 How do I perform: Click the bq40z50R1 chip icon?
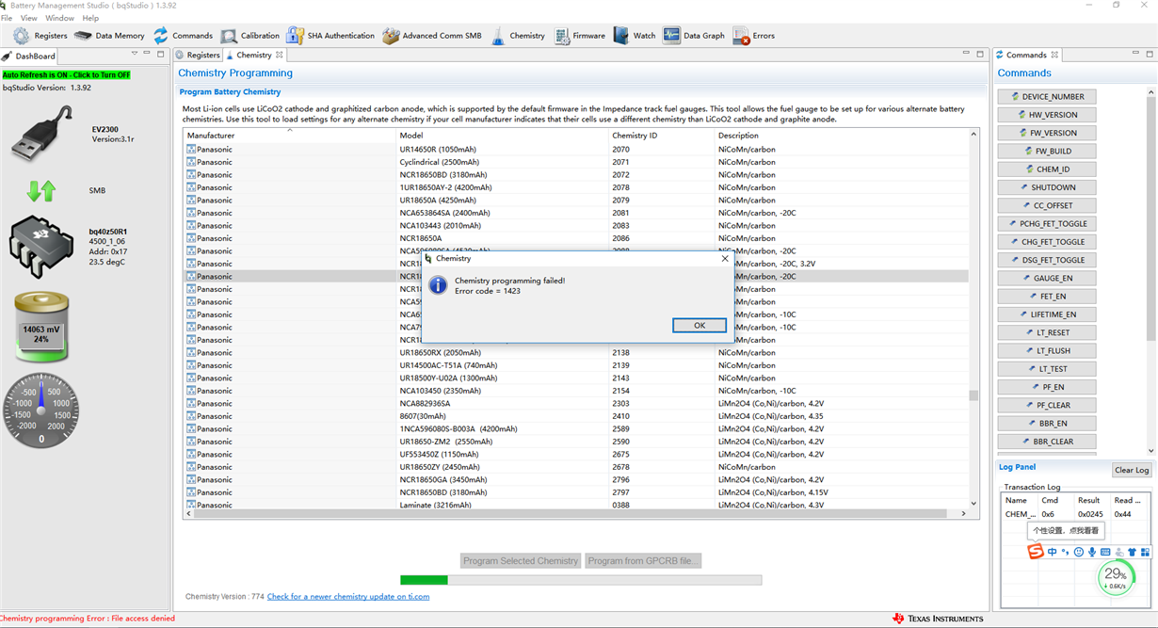(41, 247)
